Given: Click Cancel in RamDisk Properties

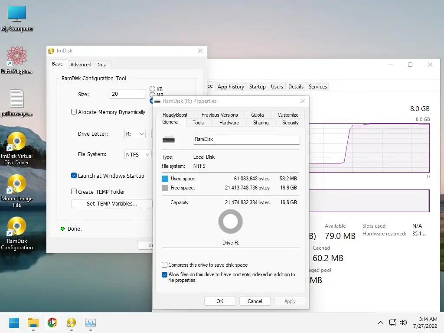Looking at the screenshot, I should (x=255, y=301).
